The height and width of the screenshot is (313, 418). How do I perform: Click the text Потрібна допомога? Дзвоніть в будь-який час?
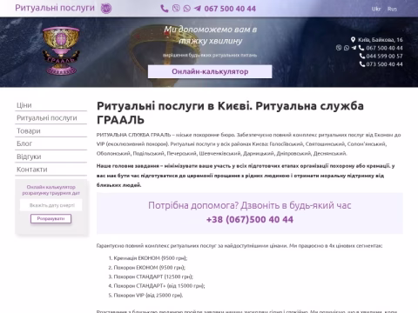(x=250, y=205)
